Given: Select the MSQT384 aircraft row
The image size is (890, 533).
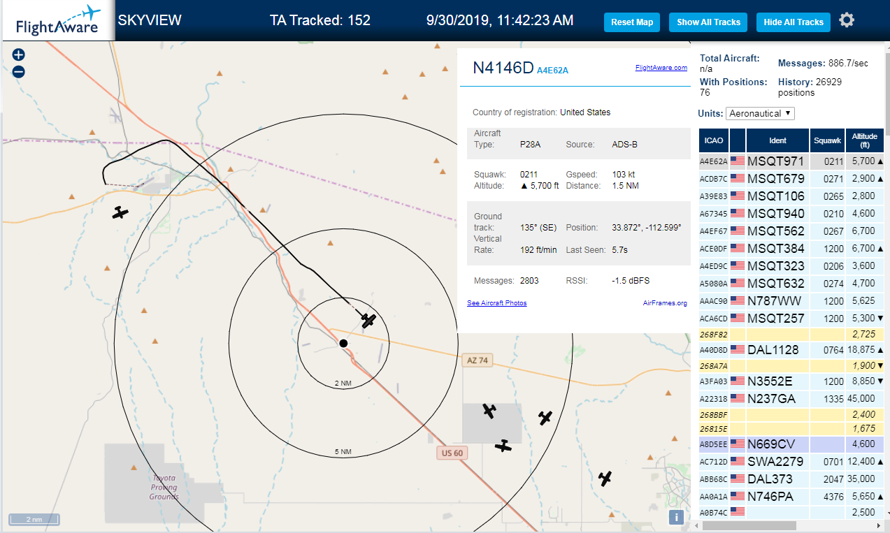Looking at the screenshot, I should (792, 249).
